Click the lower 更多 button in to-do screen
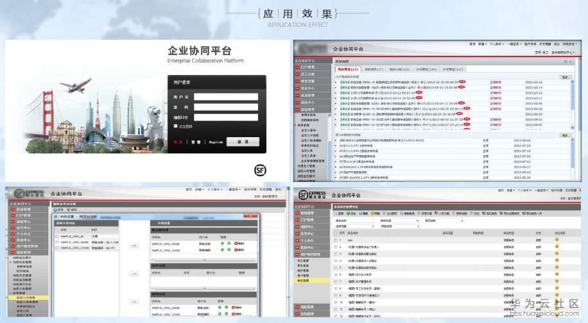 point(565,135)
